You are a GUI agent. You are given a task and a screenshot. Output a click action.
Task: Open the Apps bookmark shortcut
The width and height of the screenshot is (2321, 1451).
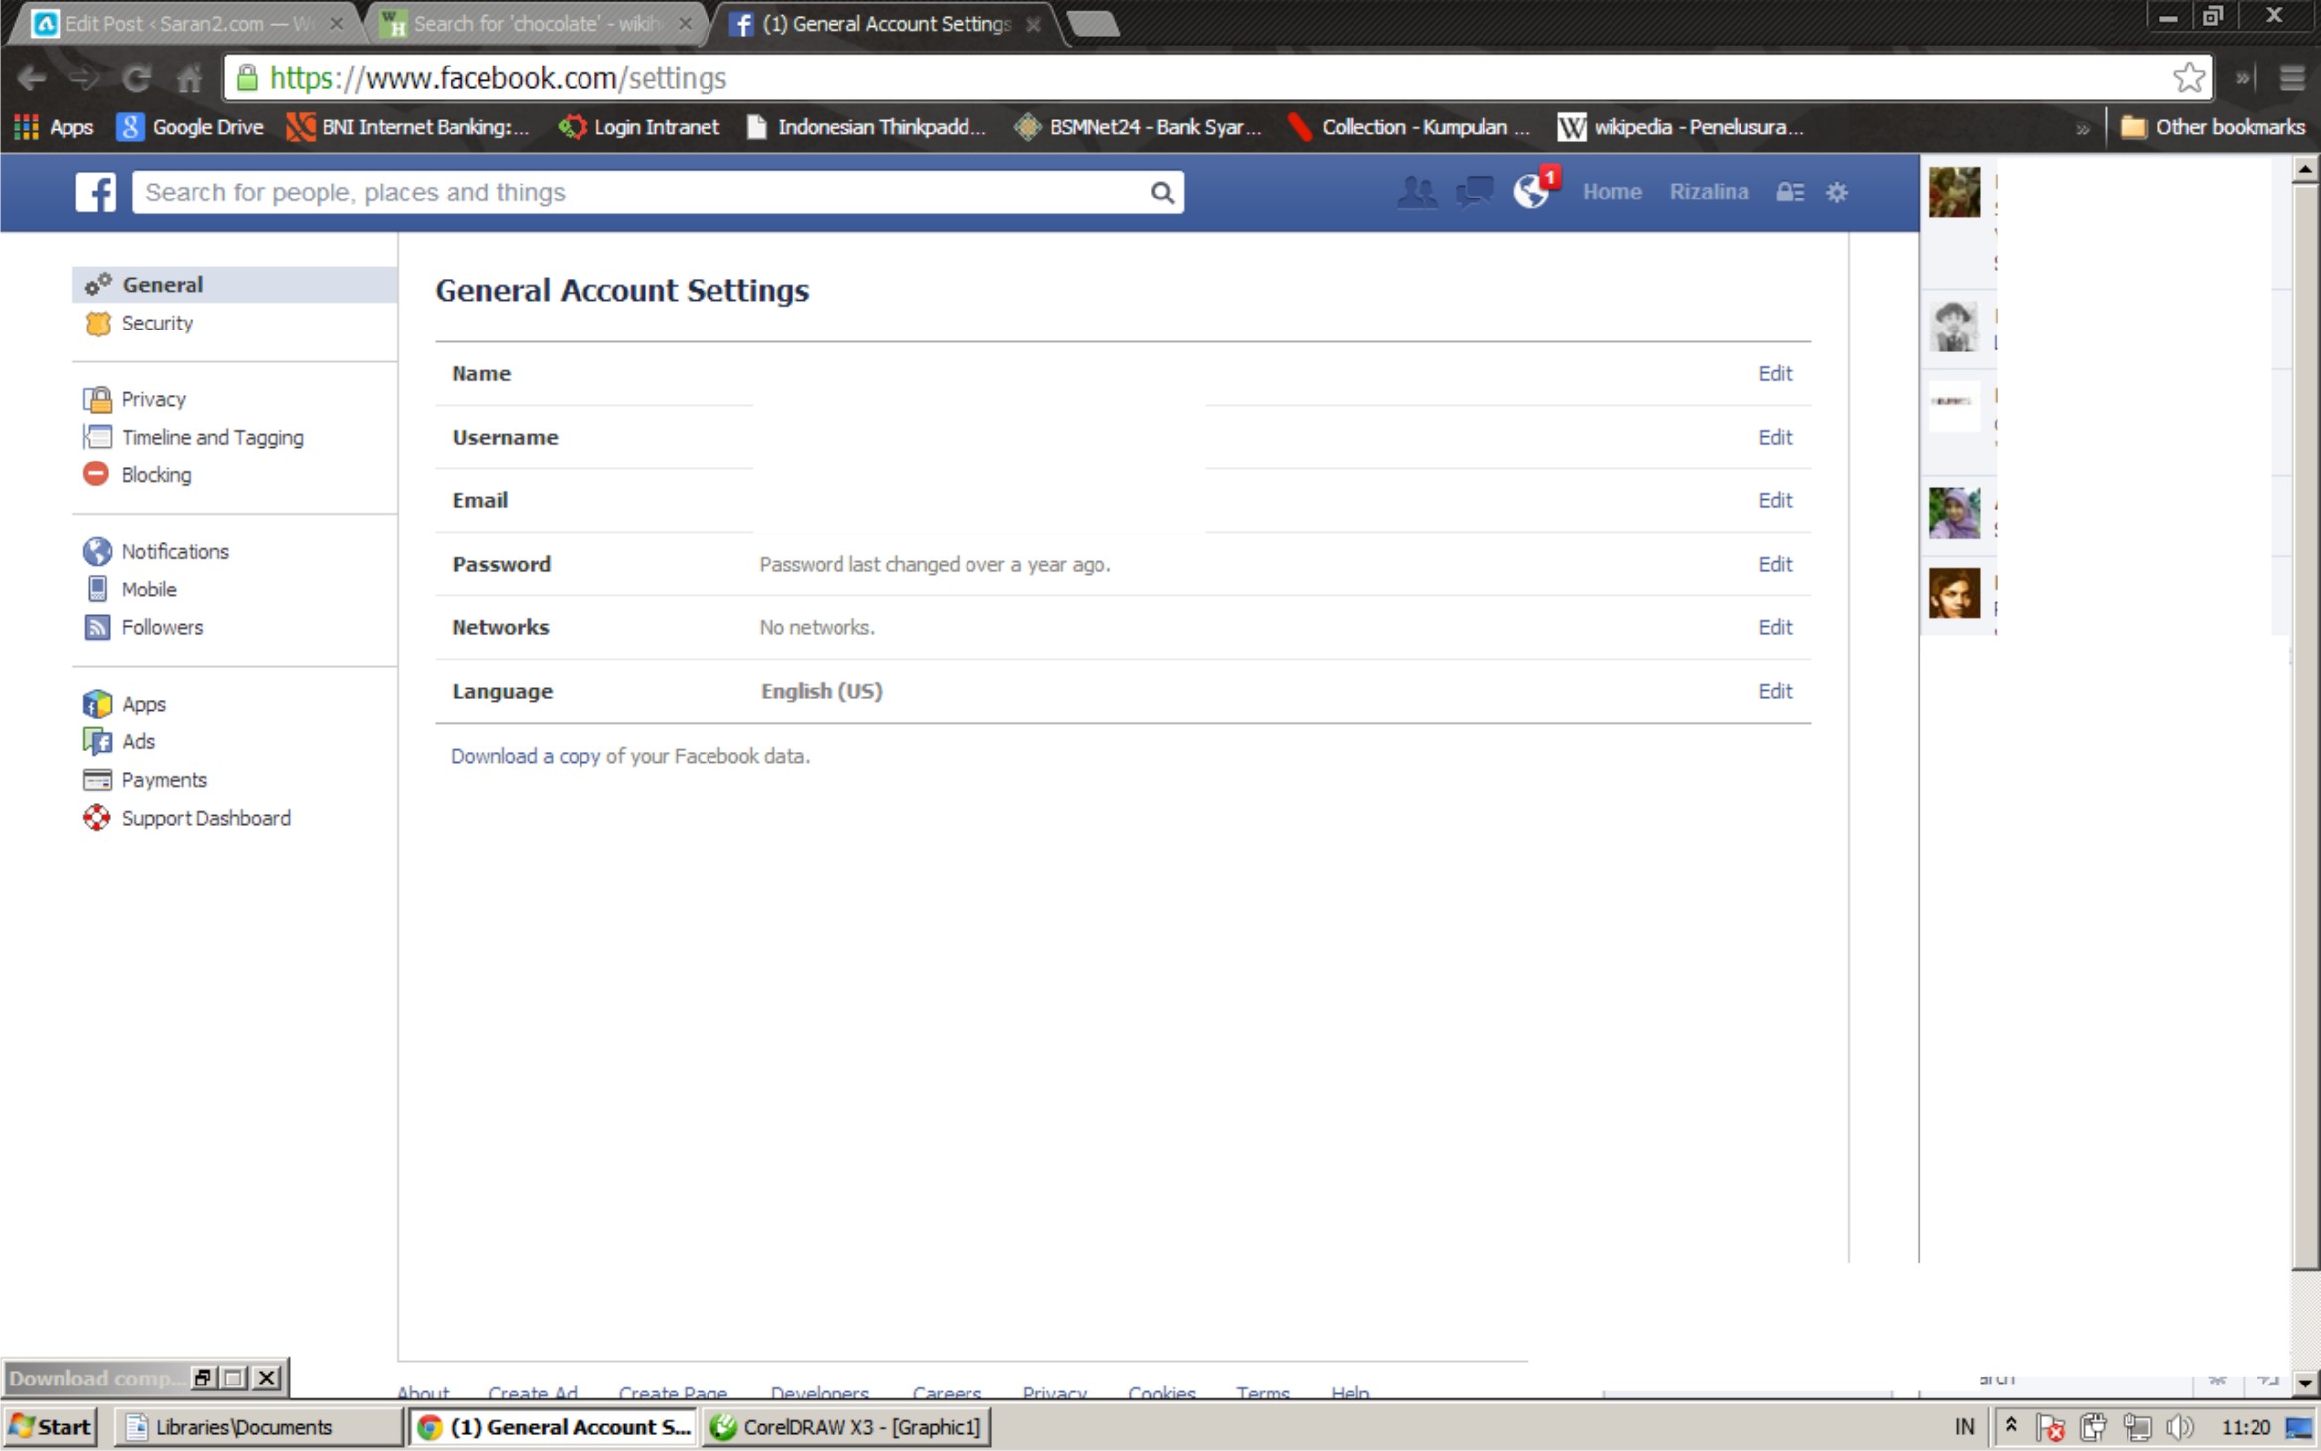click(54, 127)
